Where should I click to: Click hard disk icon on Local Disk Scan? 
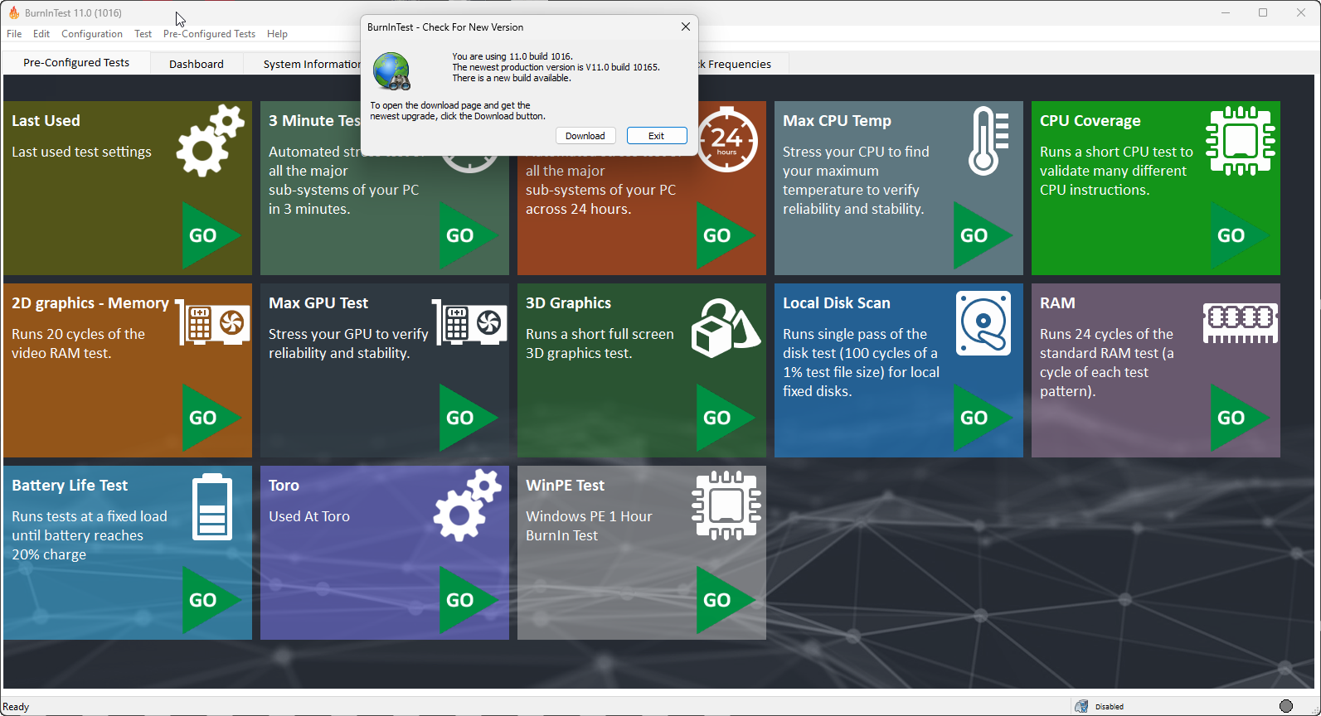[983, 323]
